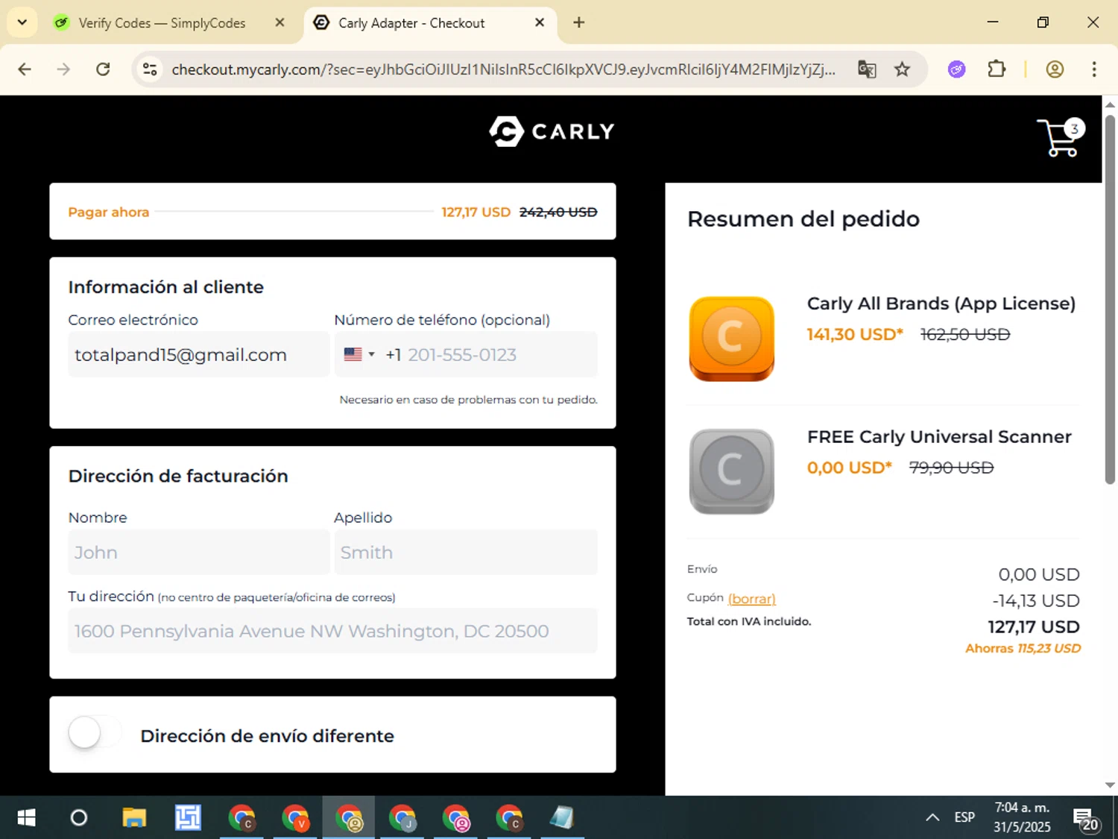This screenshot has width=1118, height=839.
Task: Open the Chrome profile icon
Action: pos(1055,69)
